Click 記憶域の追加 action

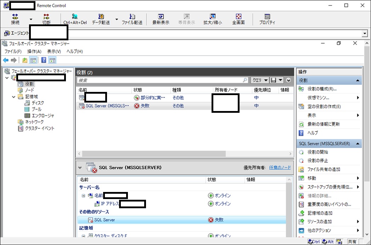(x=320, y=213)
